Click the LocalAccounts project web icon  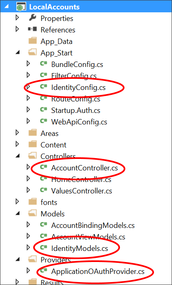click(22, 7)
